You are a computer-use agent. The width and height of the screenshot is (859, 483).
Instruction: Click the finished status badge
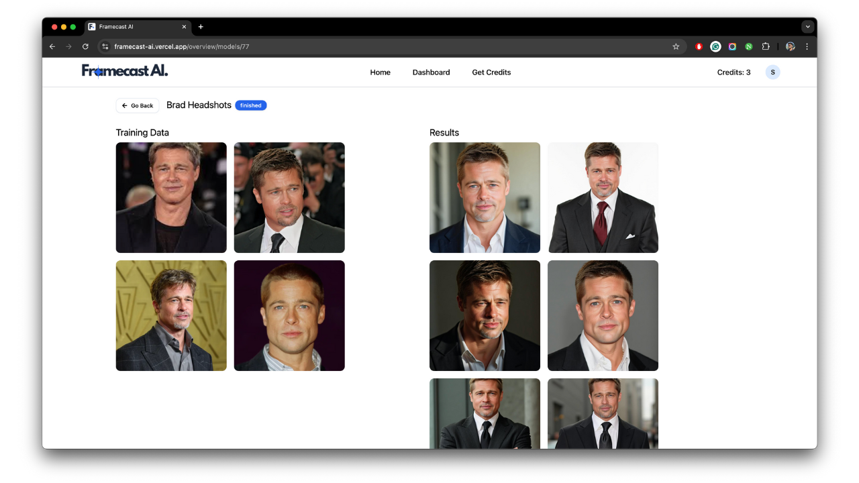coord(250,105)
